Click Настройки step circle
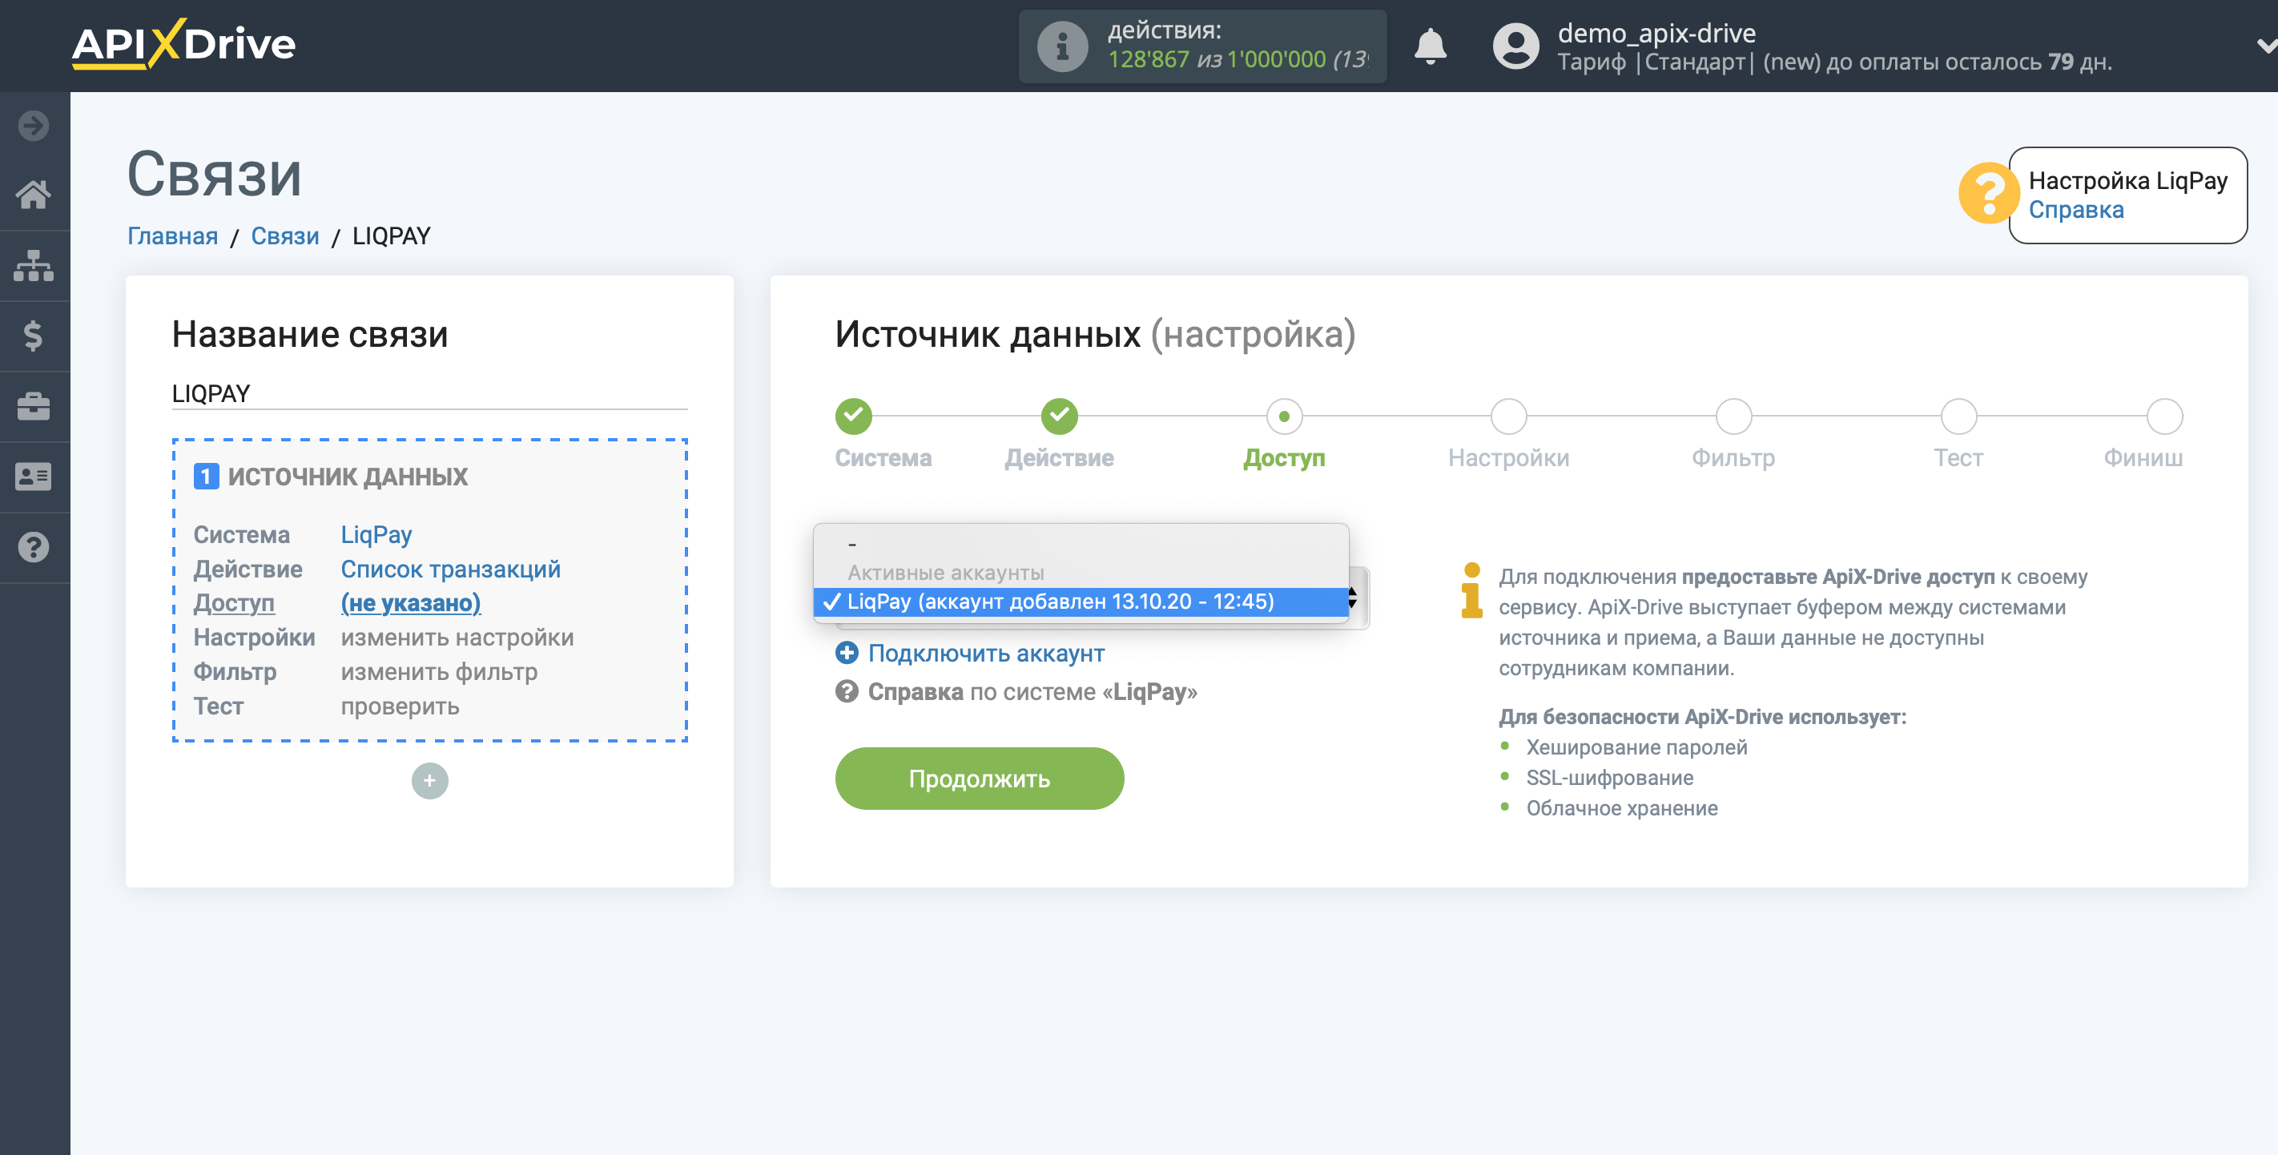 [1508, 417]
